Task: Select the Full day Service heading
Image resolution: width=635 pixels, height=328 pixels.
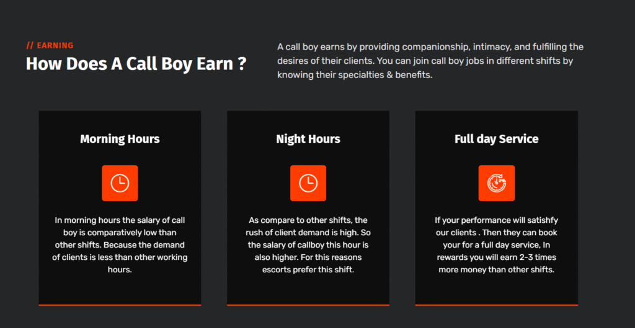Action: click(x=497, y=139)
